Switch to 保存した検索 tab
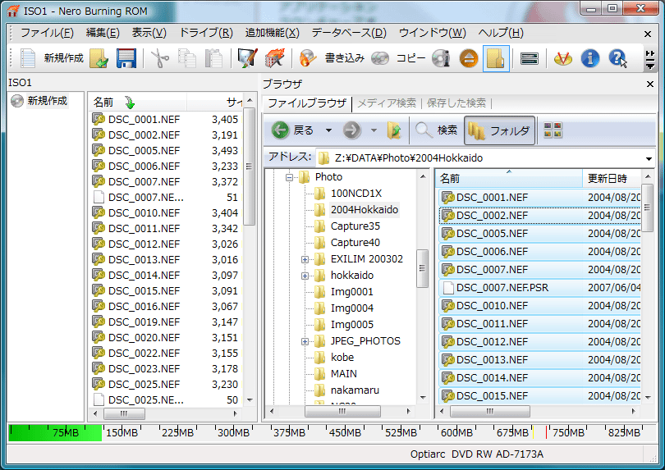This screenshot has height=470, width=665. point(456,103)
